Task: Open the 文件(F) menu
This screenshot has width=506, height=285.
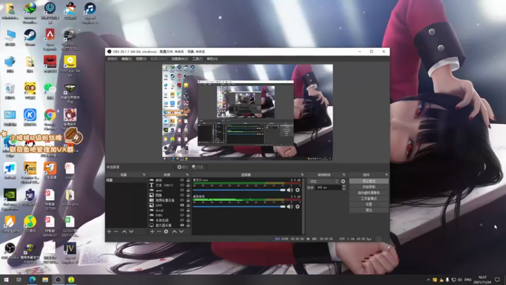Action: [112, 59]
